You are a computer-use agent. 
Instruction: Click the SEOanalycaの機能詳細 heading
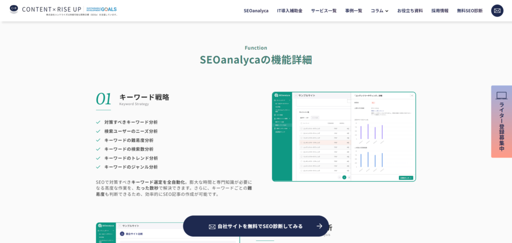coord(256,60)
